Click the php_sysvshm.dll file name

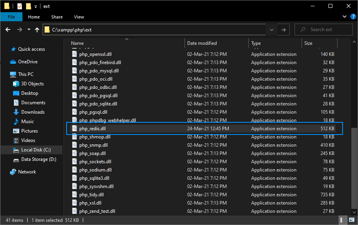pyautogui.click(x=96, y=186)
